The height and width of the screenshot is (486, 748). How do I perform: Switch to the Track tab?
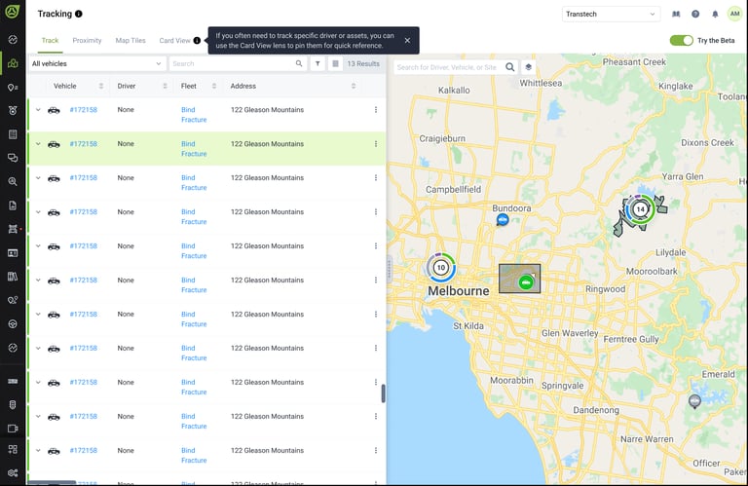tap(50, 41)
